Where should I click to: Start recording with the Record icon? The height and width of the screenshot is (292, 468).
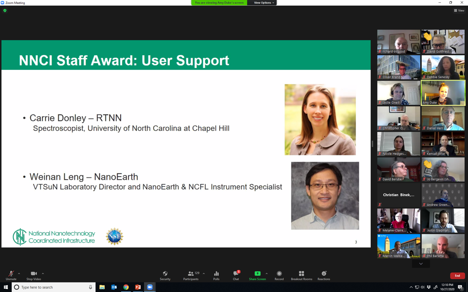(x=279, y=274)
